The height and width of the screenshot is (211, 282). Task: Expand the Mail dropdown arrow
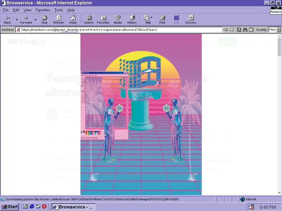point(151,18)
